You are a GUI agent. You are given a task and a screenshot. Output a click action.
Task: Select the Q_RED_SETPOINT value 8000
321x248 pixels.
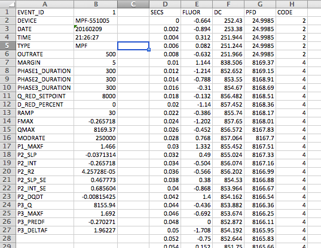click(x=96, y=96)
